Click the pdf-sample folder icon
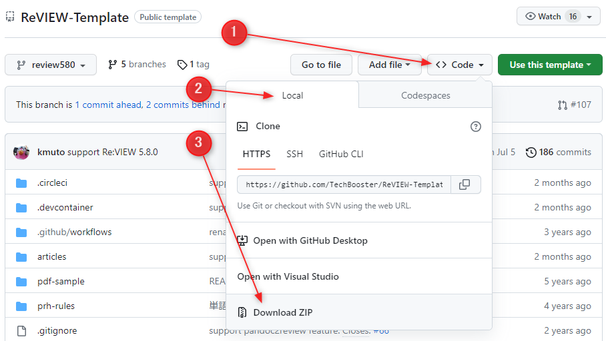Image resolution: width=606 pixels, height=341 pixels. click(x=21, y=282)
